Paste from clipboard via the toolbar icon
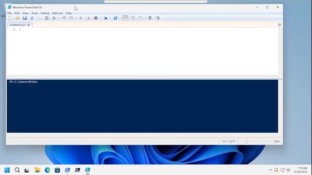The image size is (312, 175). pyautogui.click(x=47, y=18)
